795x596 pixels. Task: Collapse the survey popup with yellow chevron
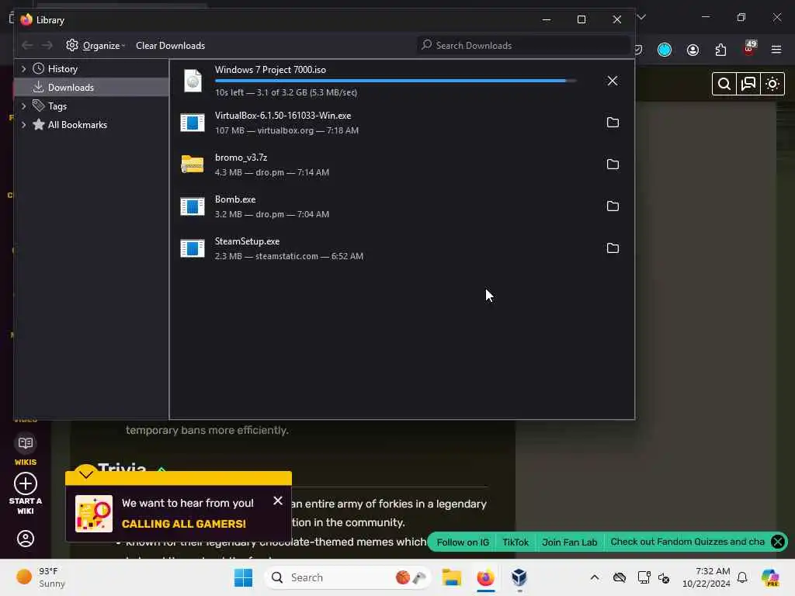(85, 474)
